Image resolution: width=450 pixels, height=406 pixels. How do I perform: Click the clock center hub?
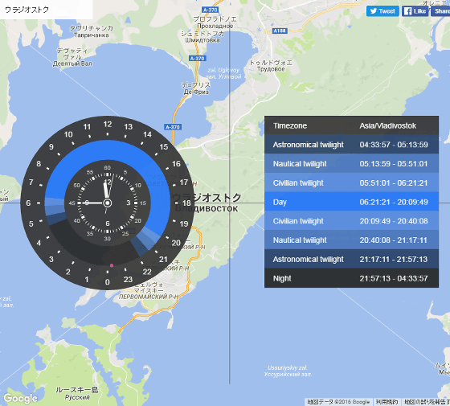coord(108,203)
